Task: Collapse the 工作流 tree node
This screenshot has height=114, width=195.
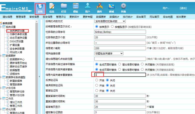Action: click(1, 99)
